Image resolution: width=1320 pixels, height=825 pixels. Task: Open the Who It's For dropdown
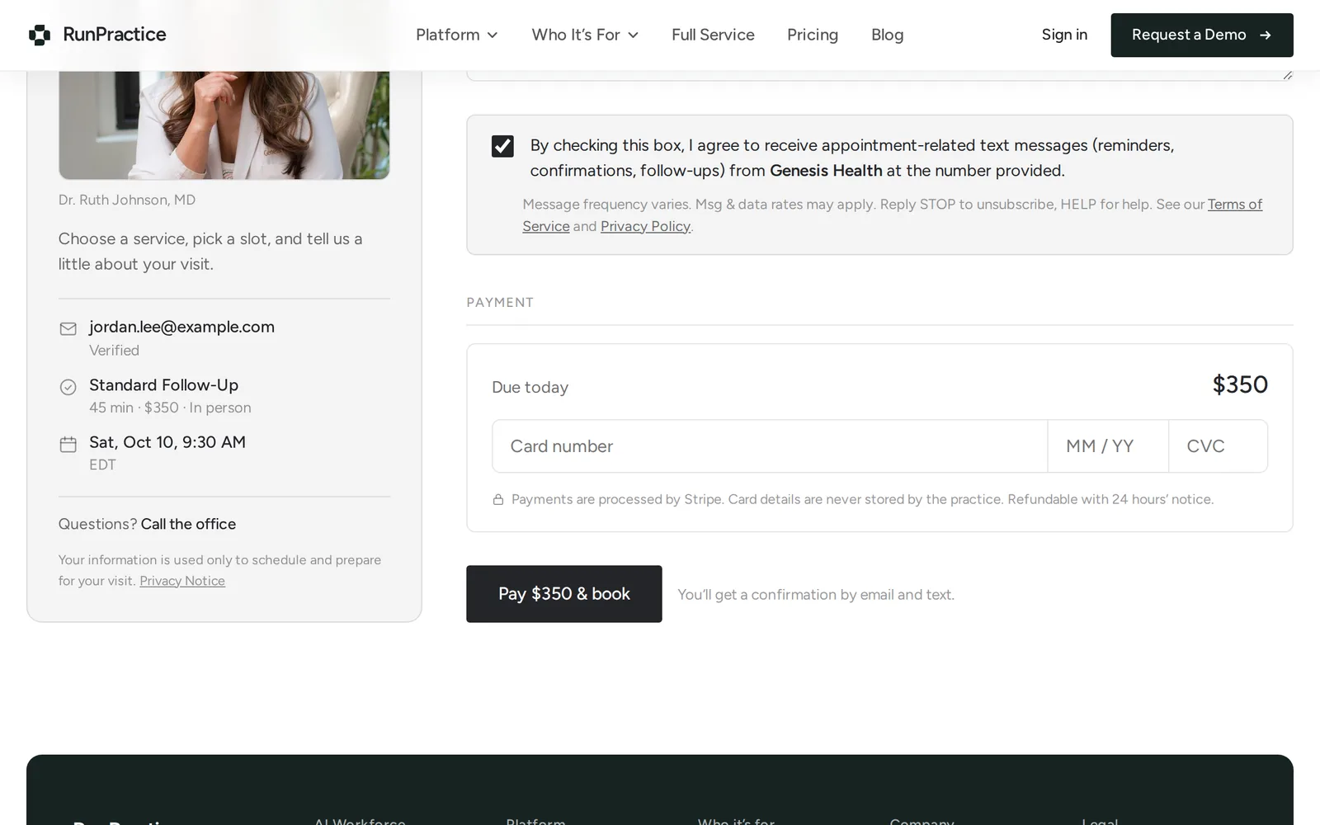[585, 35]
